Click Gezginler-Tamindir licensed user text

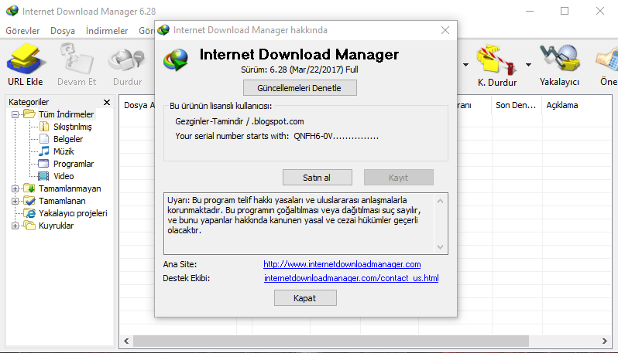pyautogui.click(x=239, y=121)
